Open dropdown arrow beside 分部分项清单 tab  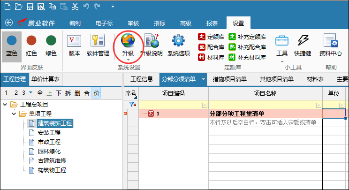(203, 79)
